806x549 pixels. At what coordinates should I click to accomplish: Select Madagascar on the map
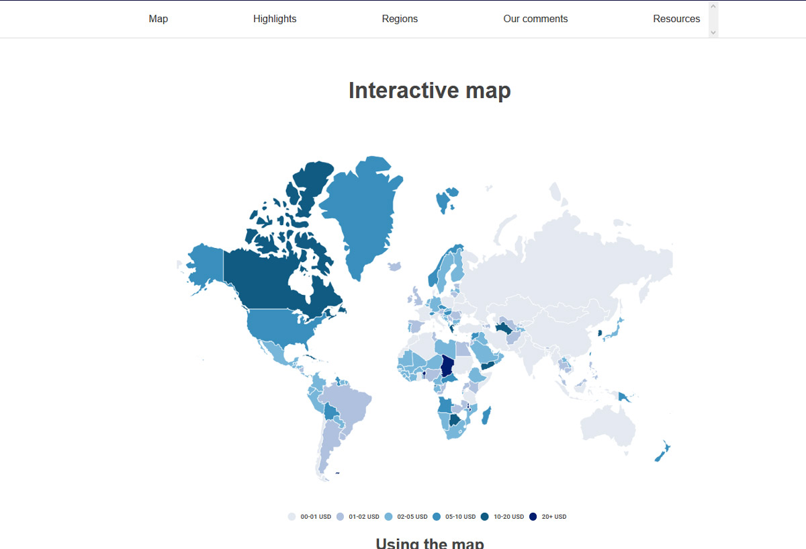[x=486, y=415]
